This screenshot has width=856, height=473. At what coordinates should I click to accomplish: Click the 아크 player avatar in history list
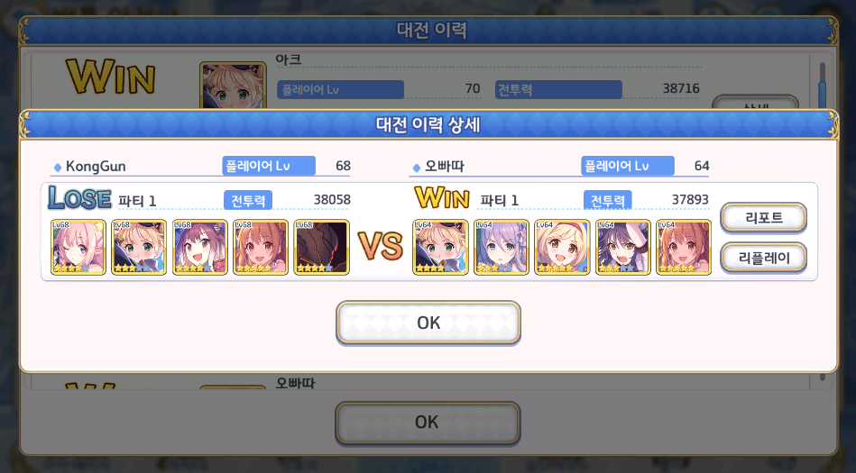tap(233, 85)
